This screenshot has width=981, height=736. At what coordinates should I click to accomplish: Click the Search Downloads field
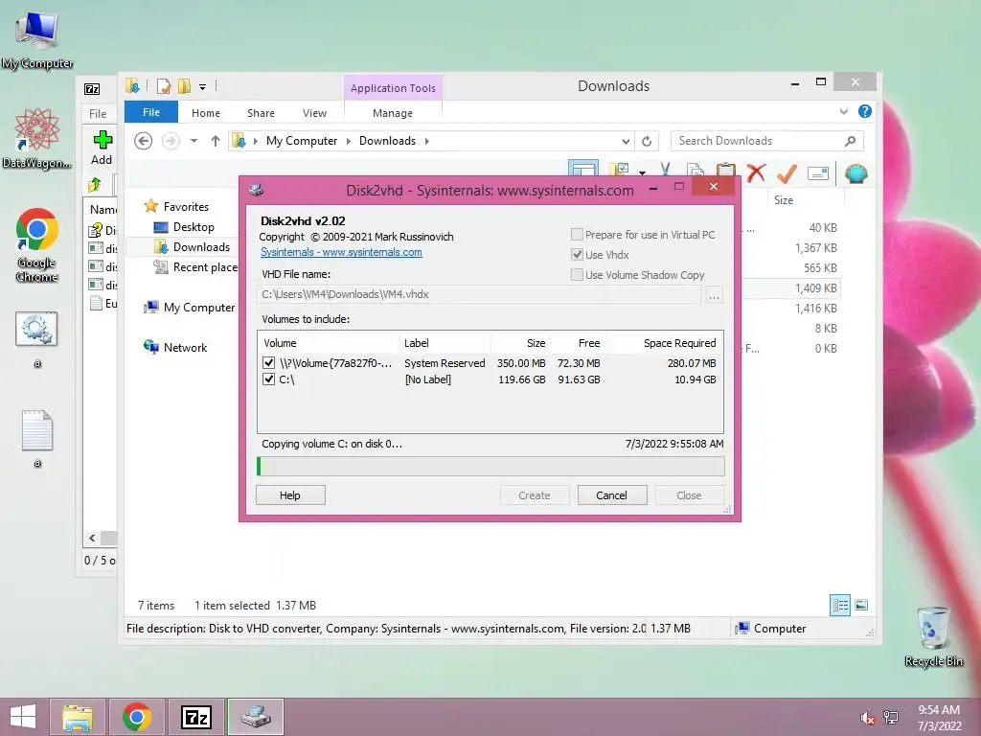759,141
